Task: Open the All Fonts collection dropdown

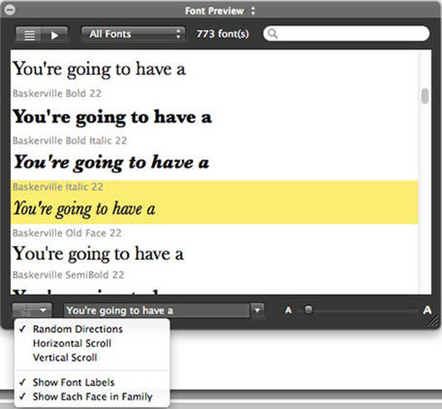Action: pos(133,34)
